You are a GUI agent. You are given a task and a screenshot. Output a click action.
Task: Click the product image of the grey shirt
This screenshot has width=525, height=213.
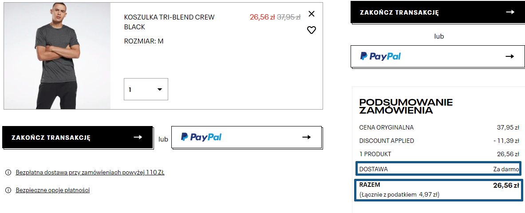(x=57, y=55)
